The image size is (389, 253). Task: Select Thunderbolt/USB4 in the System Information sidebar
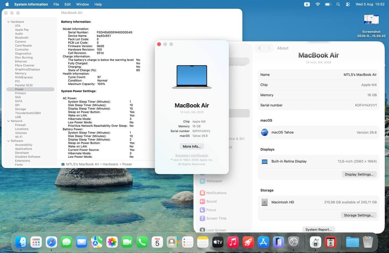(x=28, y=113)
